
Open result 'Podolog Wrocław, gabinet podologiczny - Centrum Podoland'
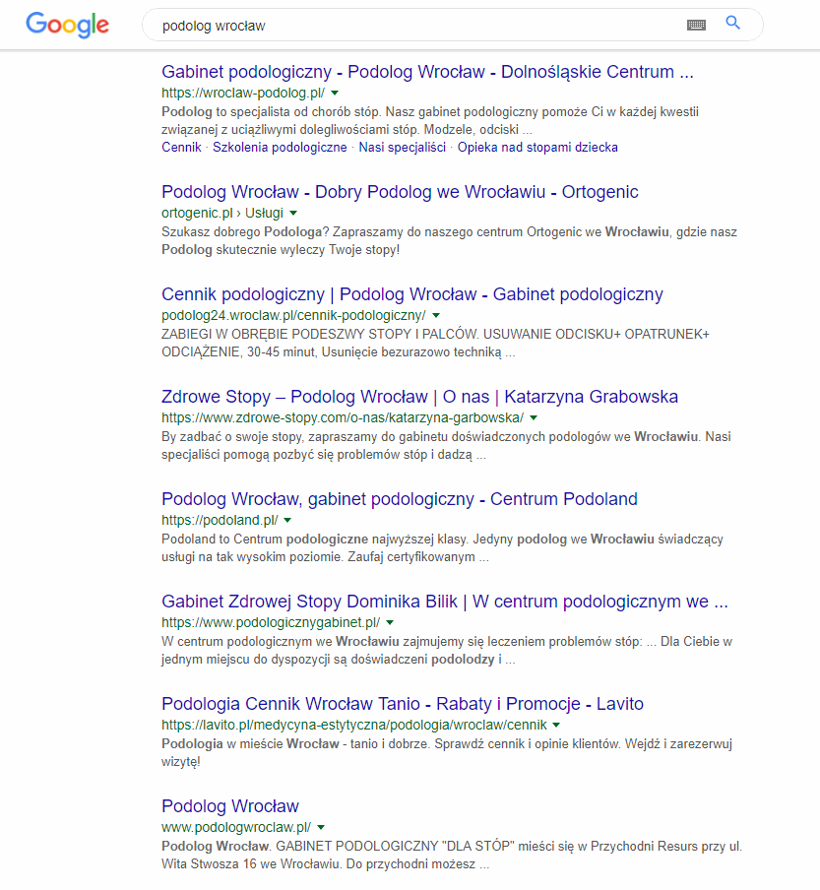(400, 499)
